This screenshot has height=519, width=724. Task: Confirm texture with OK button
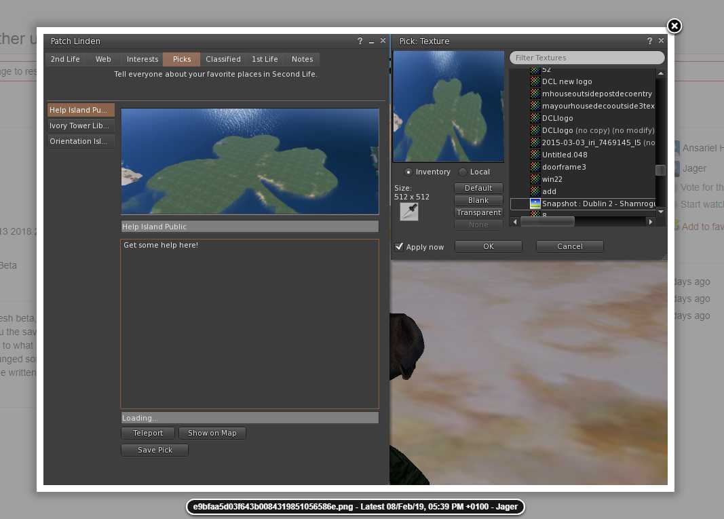pyautogui.click(x=489, y=246)
